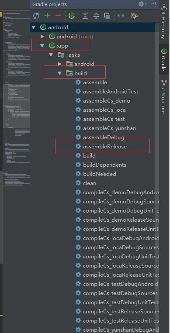Toggle offline mode icon
This screenshot has width=170, height=333.
click(121, 16)
